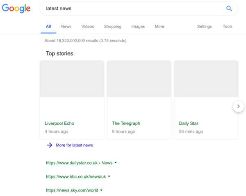Click the next arrow on Top stories carousel

pyautogui.click(x=238, y=106)
